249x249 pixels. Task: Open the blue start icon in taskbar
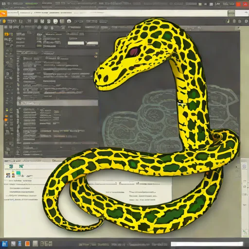coord(5,244)
